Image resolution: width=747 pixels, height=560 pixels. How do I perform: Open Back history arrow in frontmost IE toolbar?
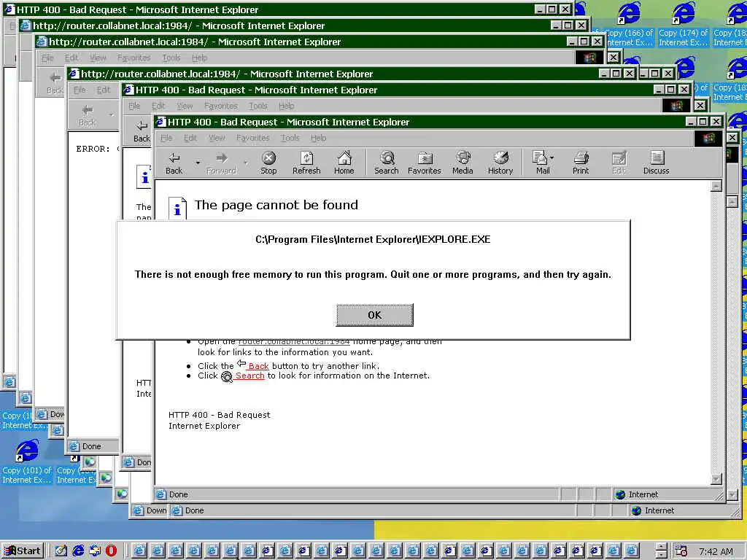coord(198,163)
